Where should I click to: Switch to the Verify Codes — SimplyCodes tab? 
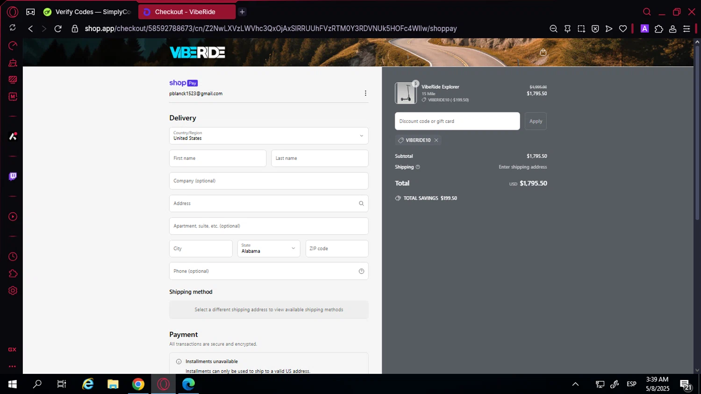pyautogui.click(x=87, y=12)
